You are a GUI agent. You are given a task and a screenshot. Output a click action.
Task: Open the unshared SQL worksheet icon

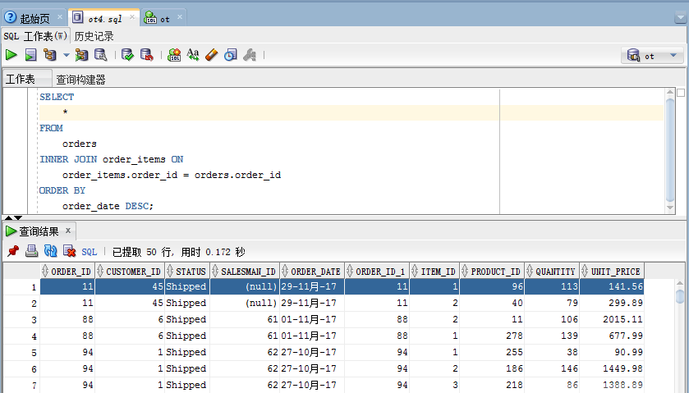point(175,55)
